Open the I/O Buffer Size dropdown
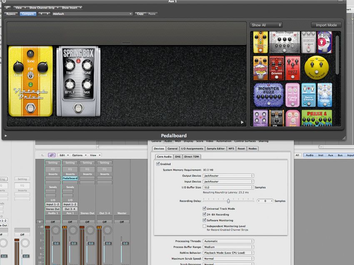This screenshot has height=265, width=354. pos(228,187)
